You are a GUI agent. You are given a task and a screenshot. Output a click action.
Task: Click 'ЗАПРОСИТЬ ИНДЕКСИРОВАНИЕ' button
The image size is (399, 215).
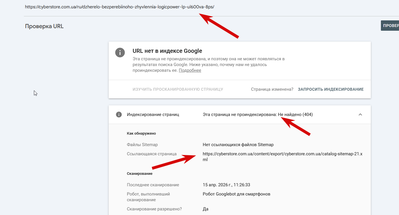(x=331, y=89)
